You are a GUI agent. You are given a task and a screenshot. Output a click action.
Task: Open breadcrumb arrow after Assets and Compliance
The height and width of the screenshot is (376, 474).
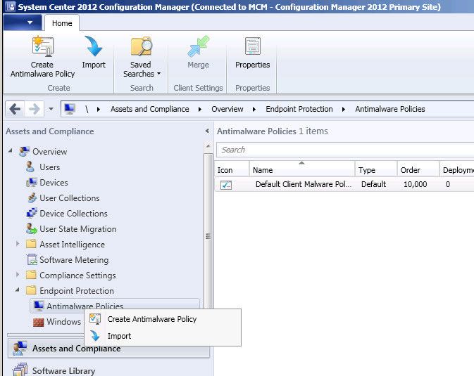[200, 109]
